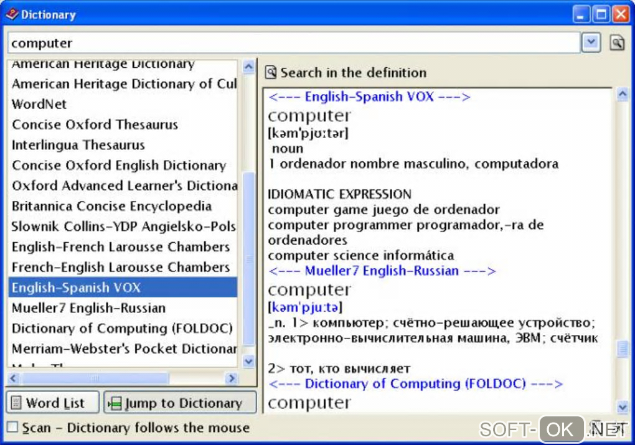This screenshot has width=635, height=445.
Task: Click the Mueller7 English-Russian header link
Action: [382, 271]
